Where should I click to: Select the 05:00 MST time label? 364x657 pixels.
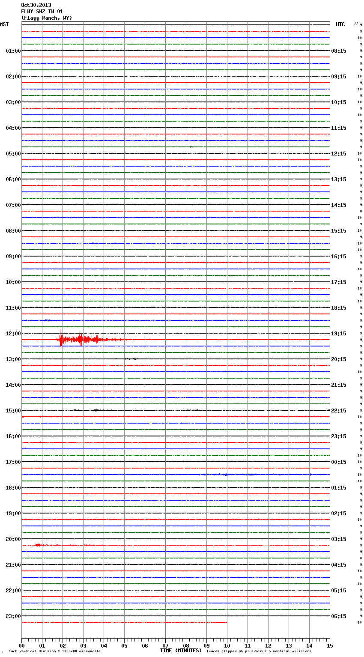[13, 153]
